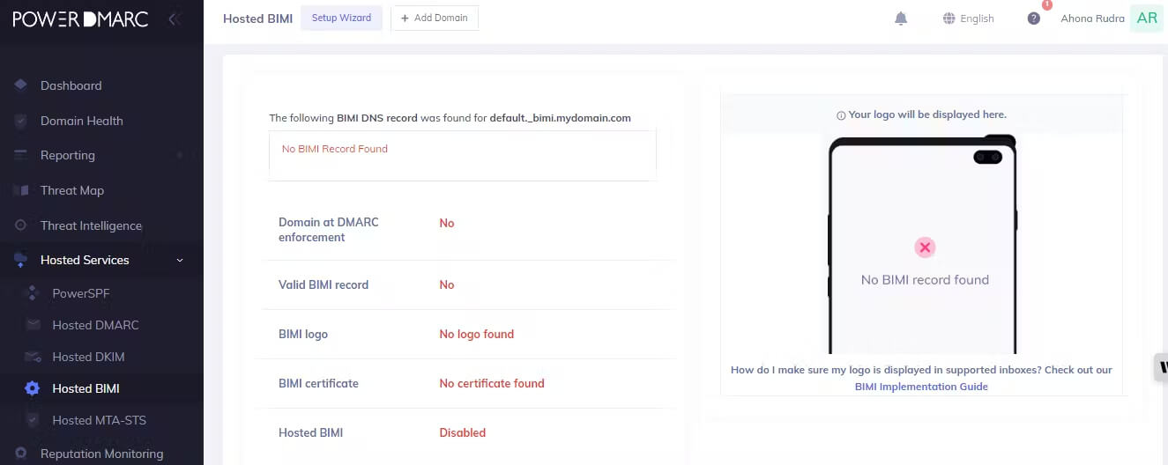1168x465 pixels.
Task: Collapse the Hosted Services chevron
Action: (180, 260)
